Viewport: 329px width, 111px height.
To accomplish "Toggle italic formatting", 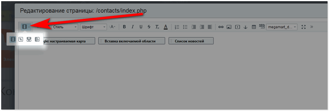I will tap(132, 27).
